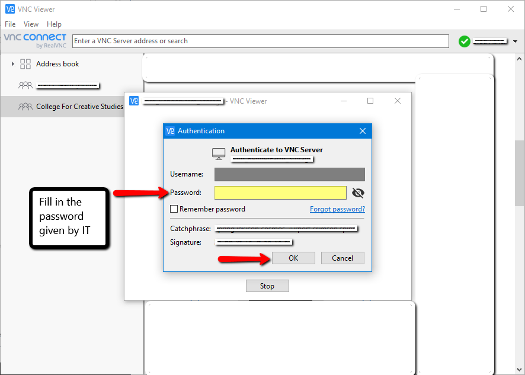Screen dimensions: 525x375
Task: Click the College For Creative Studies team icon
Action: (25, 107)
